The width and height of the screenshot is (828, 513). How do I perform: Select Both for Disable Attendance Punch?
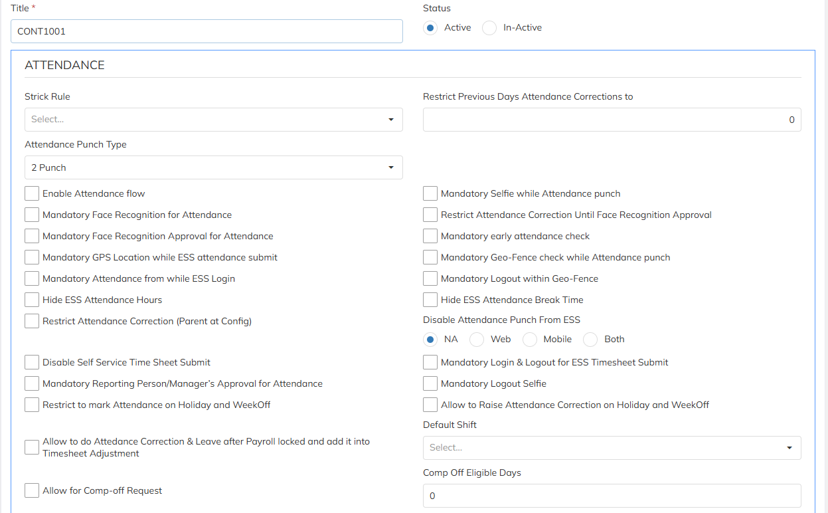point(590,340)
